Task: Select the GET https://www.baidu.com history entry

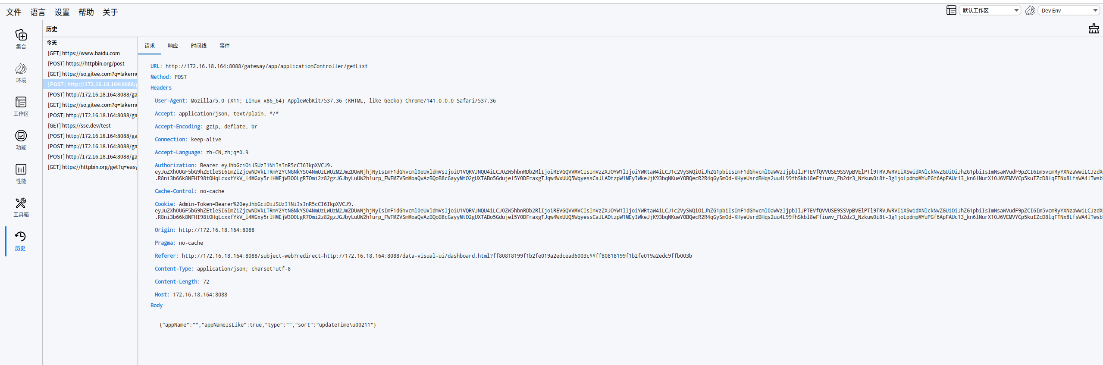Action: 84,53
